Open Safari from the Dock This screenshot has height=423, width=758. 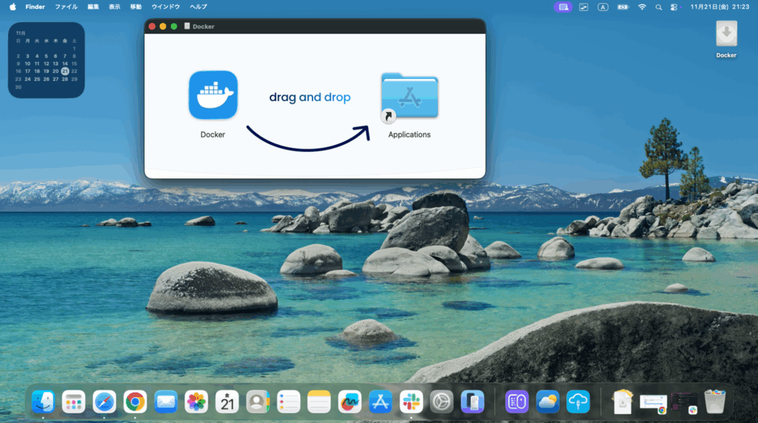104,402
